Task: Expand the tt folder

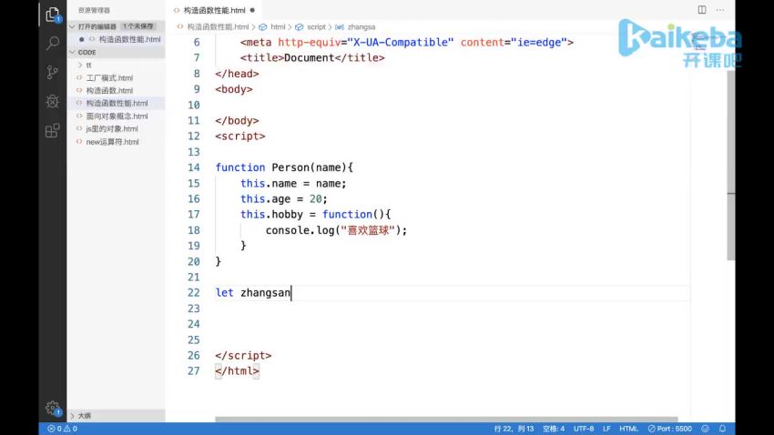Action: click(116, 65)
